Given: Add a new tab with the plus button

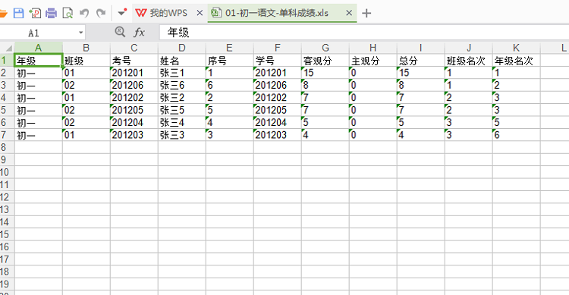Looking at the screenshot, I should click(x=367, y=14).
